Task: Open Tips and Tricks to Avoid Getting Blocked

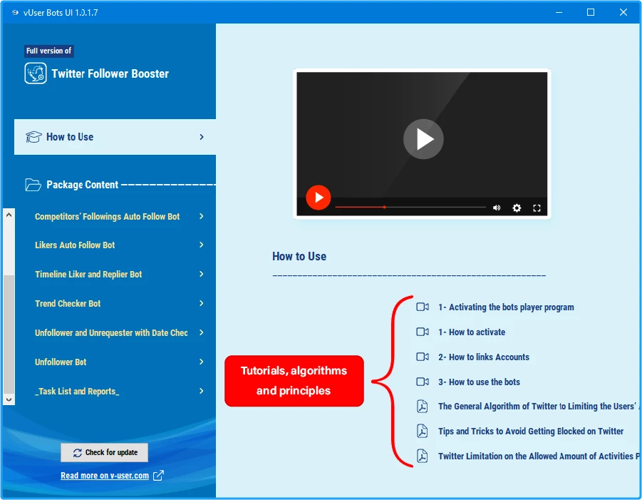Action: 531,431
